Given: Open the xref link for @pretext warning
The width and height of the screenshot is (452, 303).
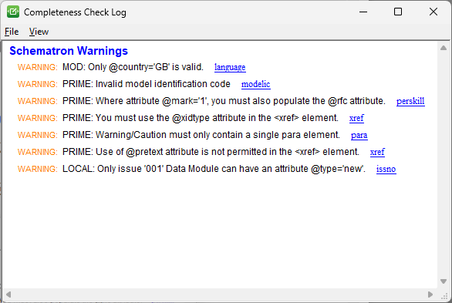Looking at the screenshot, I should (x=377, y=152).
